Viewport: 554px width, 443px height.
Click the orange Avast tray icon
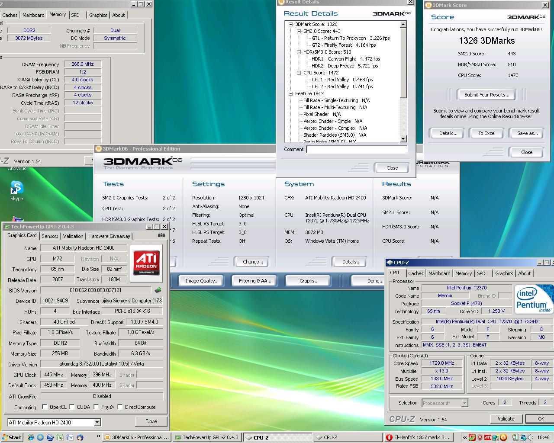pyautogui.click(x=503, y=437)
